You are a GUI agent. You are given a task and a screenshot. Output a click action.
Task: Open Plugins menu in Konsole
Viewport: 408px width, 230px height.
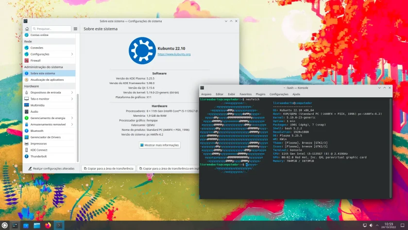(x=260, y=94)
